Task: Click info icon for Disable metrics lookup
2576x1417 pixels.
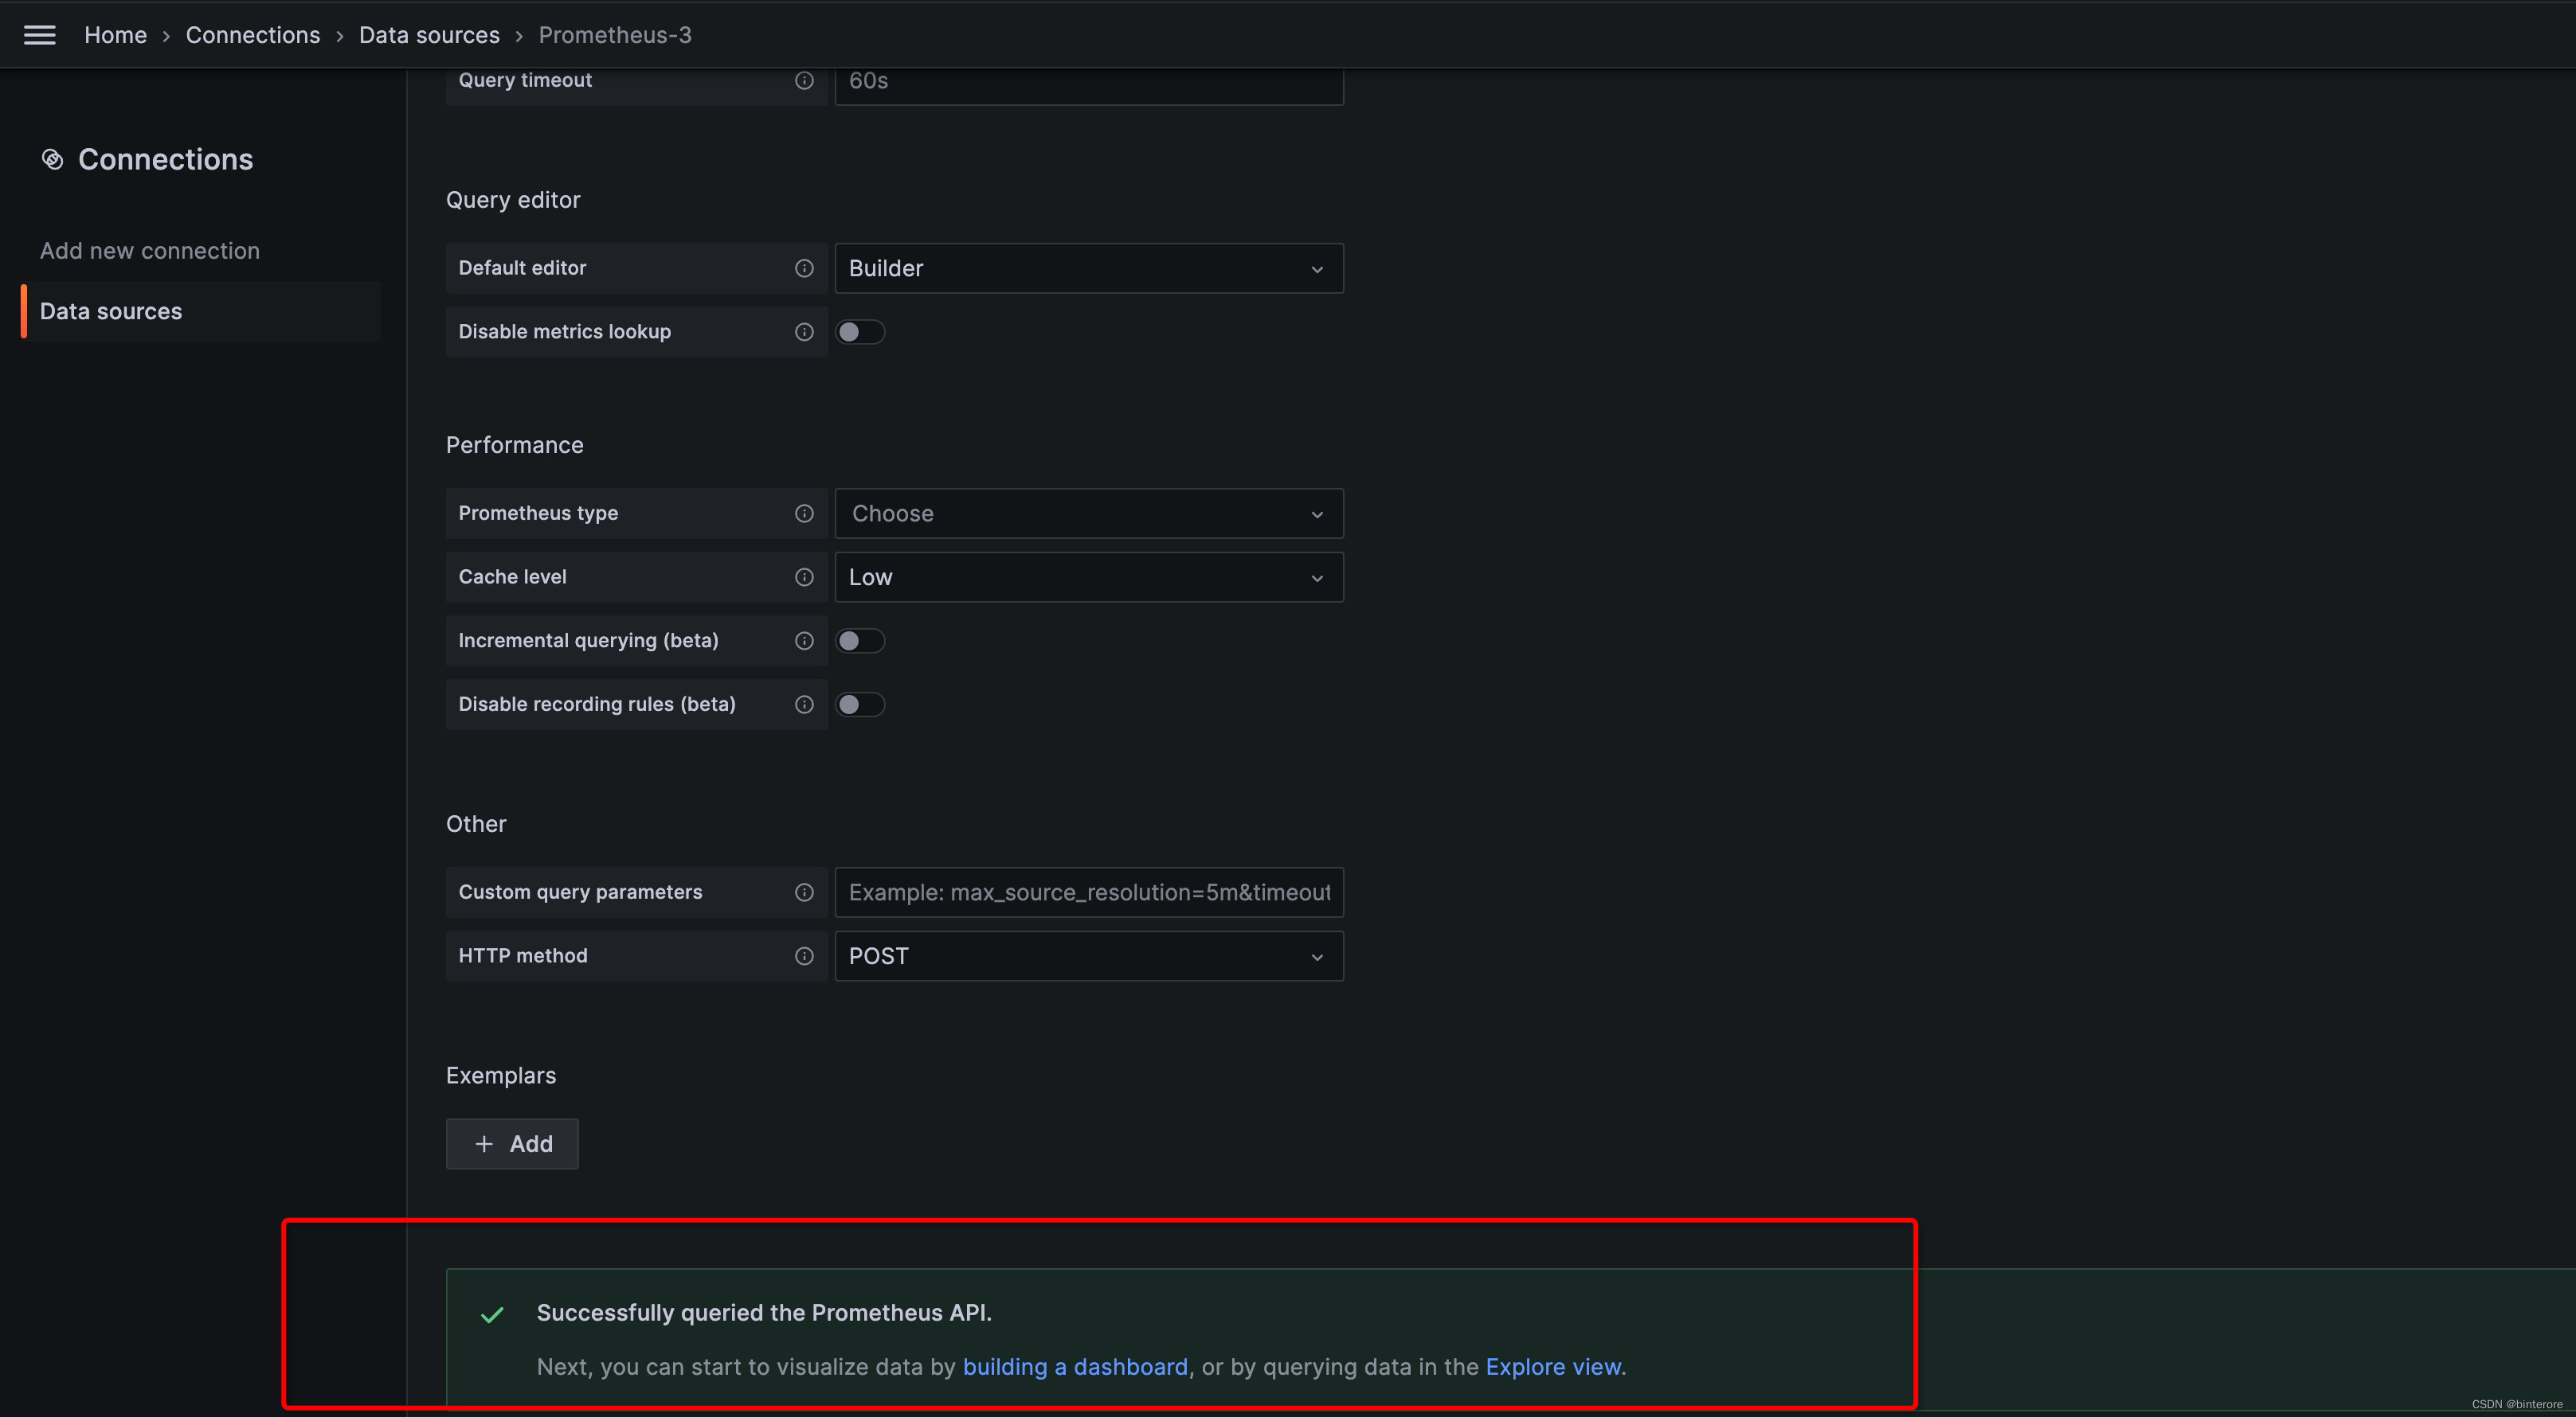Action: [804, 332]
